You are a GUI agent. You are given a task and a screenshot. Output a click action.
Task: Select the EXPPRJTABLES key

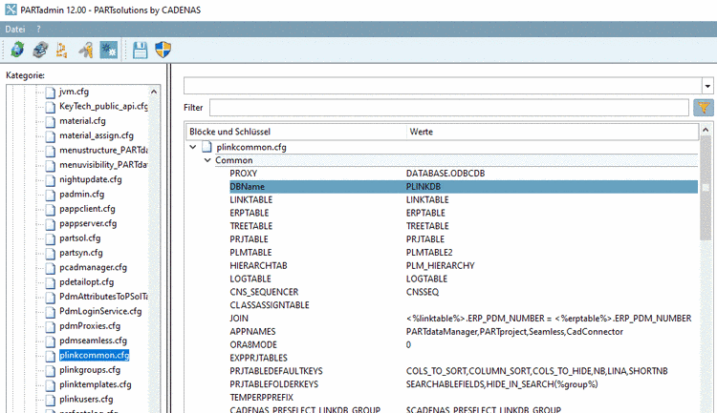click(258, 359)
